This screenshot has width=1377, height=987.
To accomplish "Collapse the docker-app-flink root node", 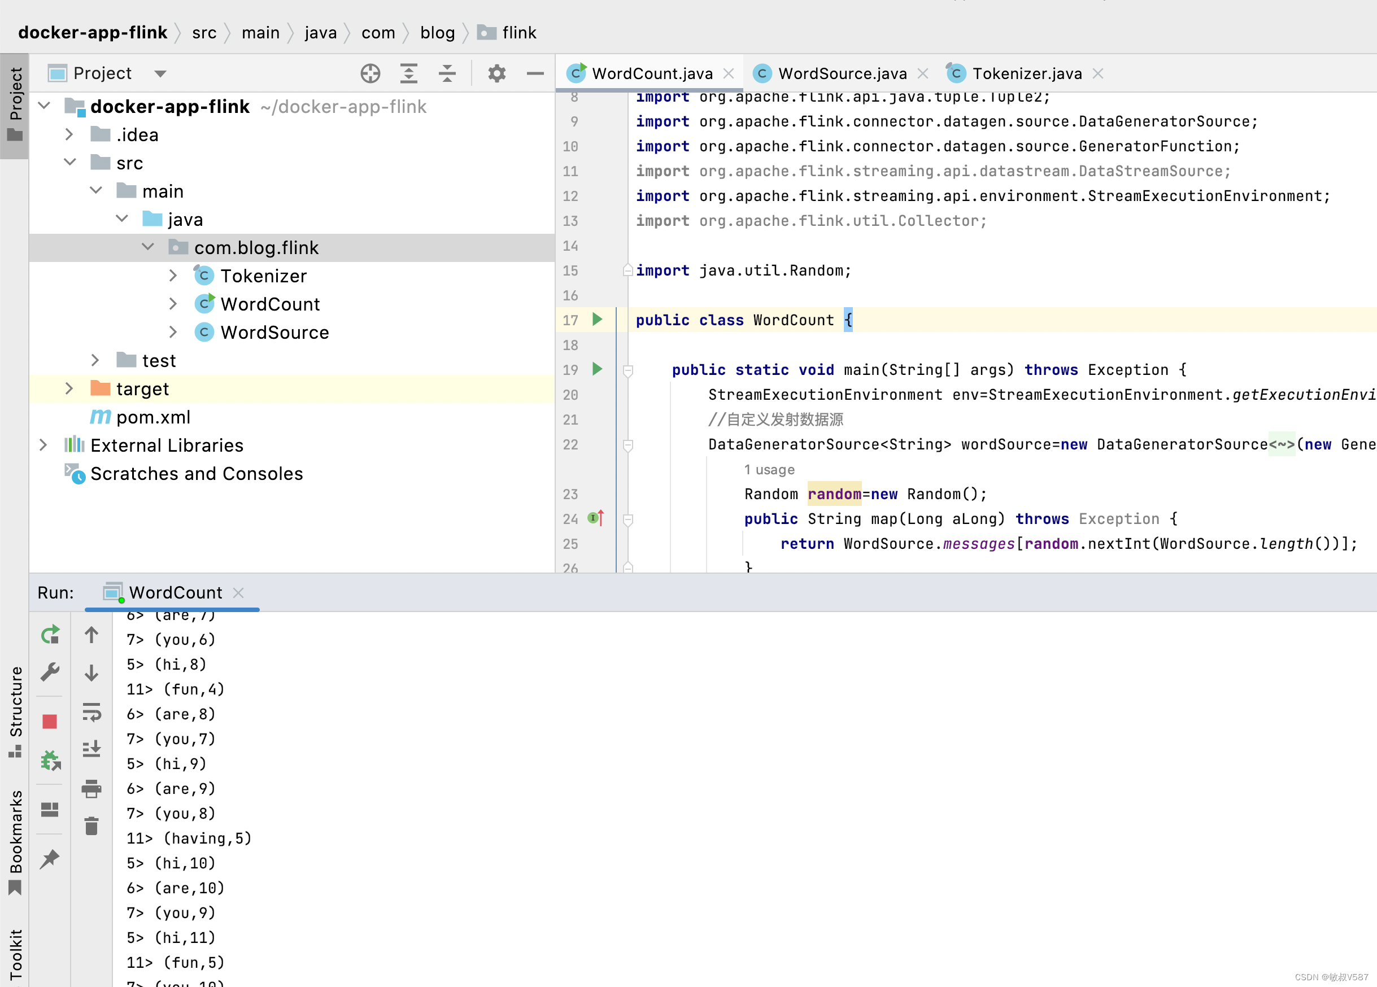I will (44, 106).
